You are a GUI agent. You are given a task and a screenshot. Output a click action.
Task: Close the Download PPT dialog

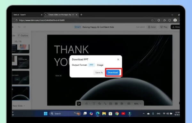(x=118, y=59)
